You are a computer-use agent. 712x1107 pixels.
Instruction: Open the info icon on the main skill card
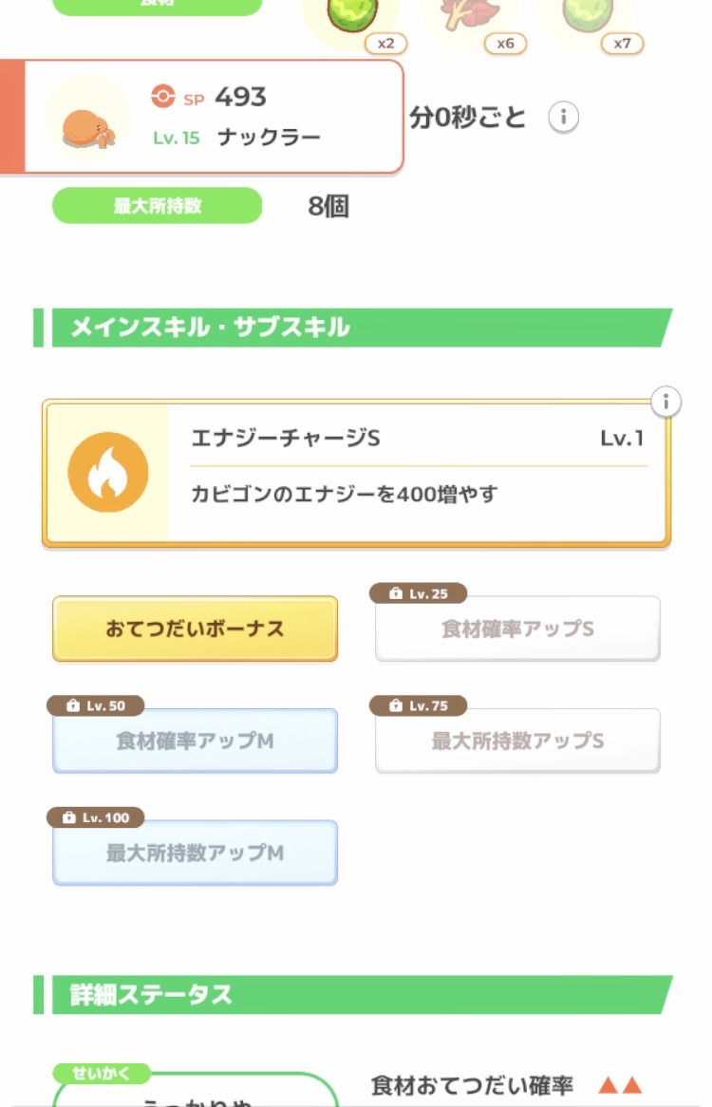pos(665,403)
